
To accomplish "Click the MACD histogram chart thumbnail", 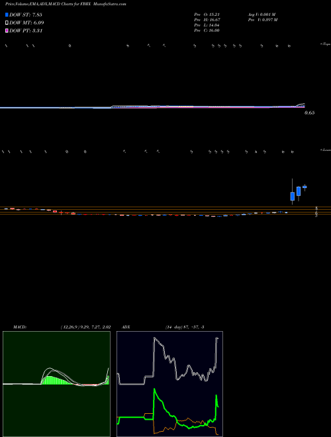I will tap(56, 384).
